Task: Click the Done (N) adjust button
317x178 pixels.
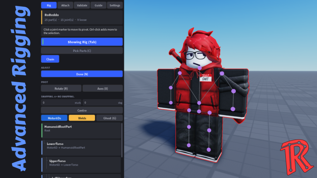Action: [82, 74]
